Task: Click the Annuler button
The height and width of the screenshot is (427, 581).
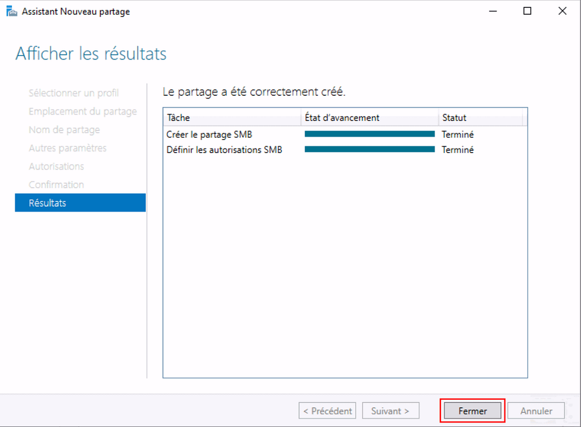Action: pos(536,411)
